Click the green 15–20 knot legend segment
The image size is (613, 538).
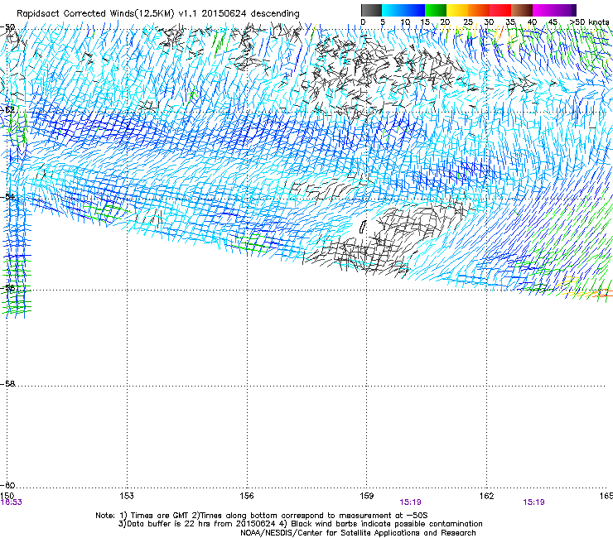point(436,10)
